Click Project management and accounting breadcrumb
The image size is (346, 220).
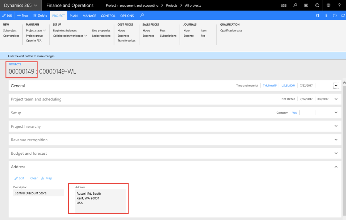(132, 6)
